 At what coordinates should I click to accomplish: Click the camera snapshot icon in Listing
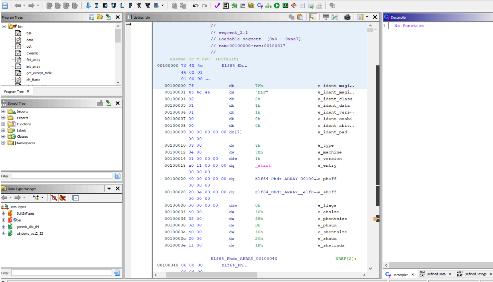coord(348,17)
